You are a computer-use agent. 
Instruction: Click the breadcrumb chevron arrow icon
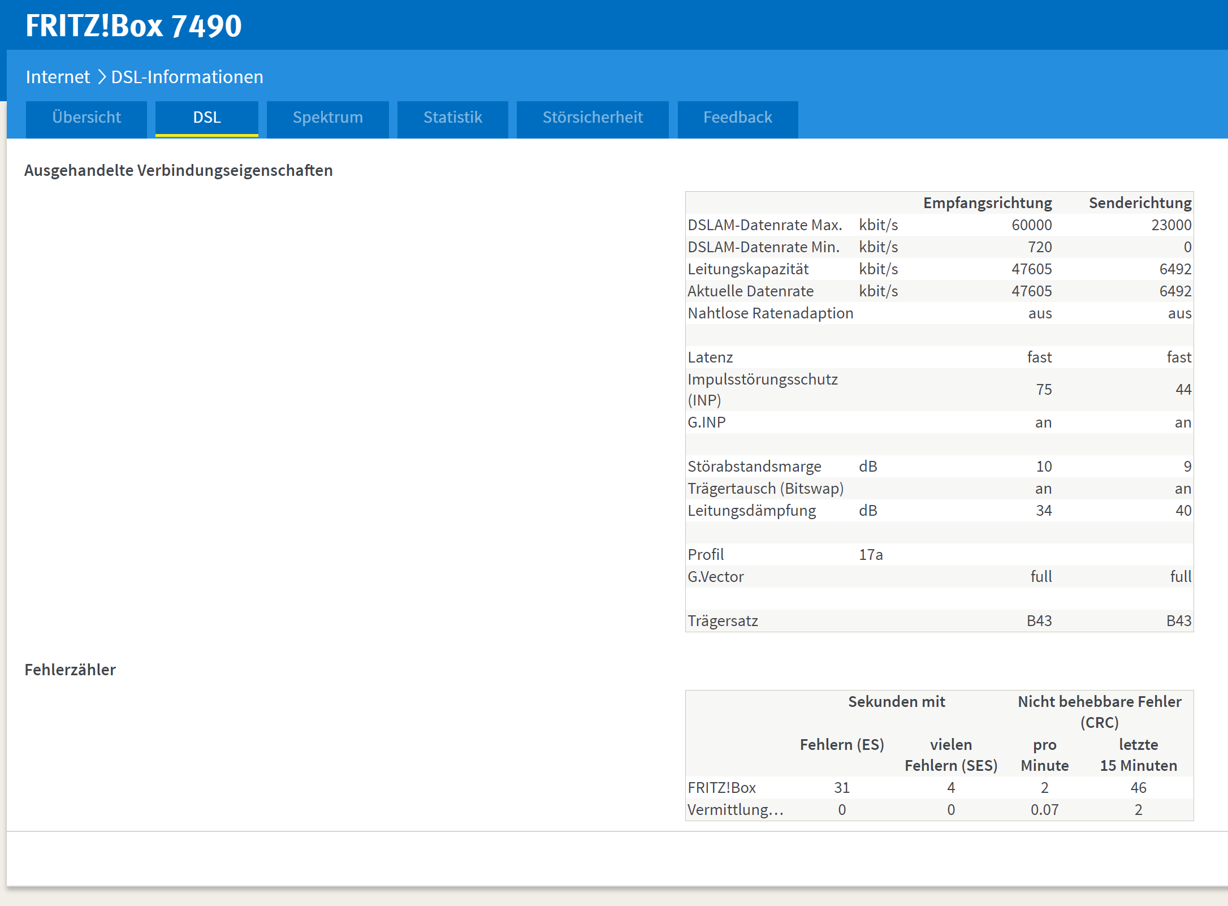[x=101, y=77]
